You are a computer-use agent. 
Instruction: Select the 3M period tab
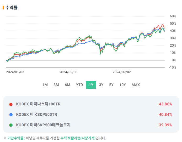click(56, 85)
